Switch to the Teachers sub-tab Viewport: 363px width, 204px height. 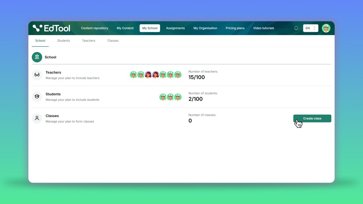point(89,41)
